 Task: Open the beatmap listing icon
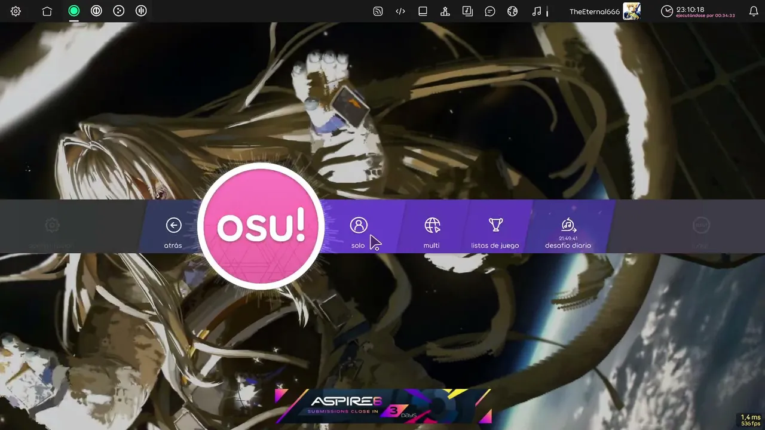coord(467,11)
